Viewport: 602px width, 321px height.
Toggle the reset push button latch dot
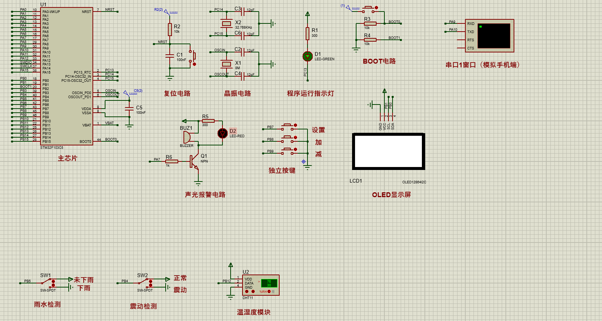point(194,64)
